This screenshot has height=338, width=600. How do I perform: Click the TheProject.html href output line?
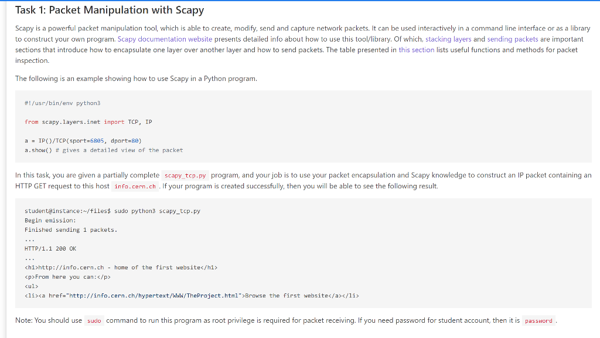[192, 296]
